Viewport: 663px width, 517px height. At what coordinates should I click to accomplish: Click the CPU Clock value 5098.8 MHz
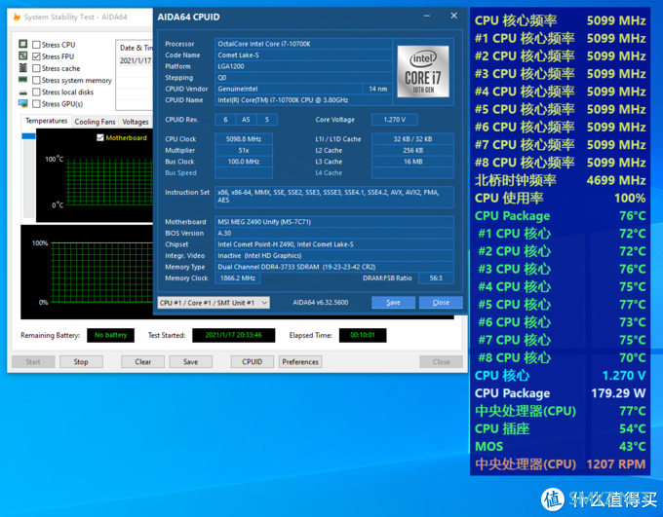point(244,139)
